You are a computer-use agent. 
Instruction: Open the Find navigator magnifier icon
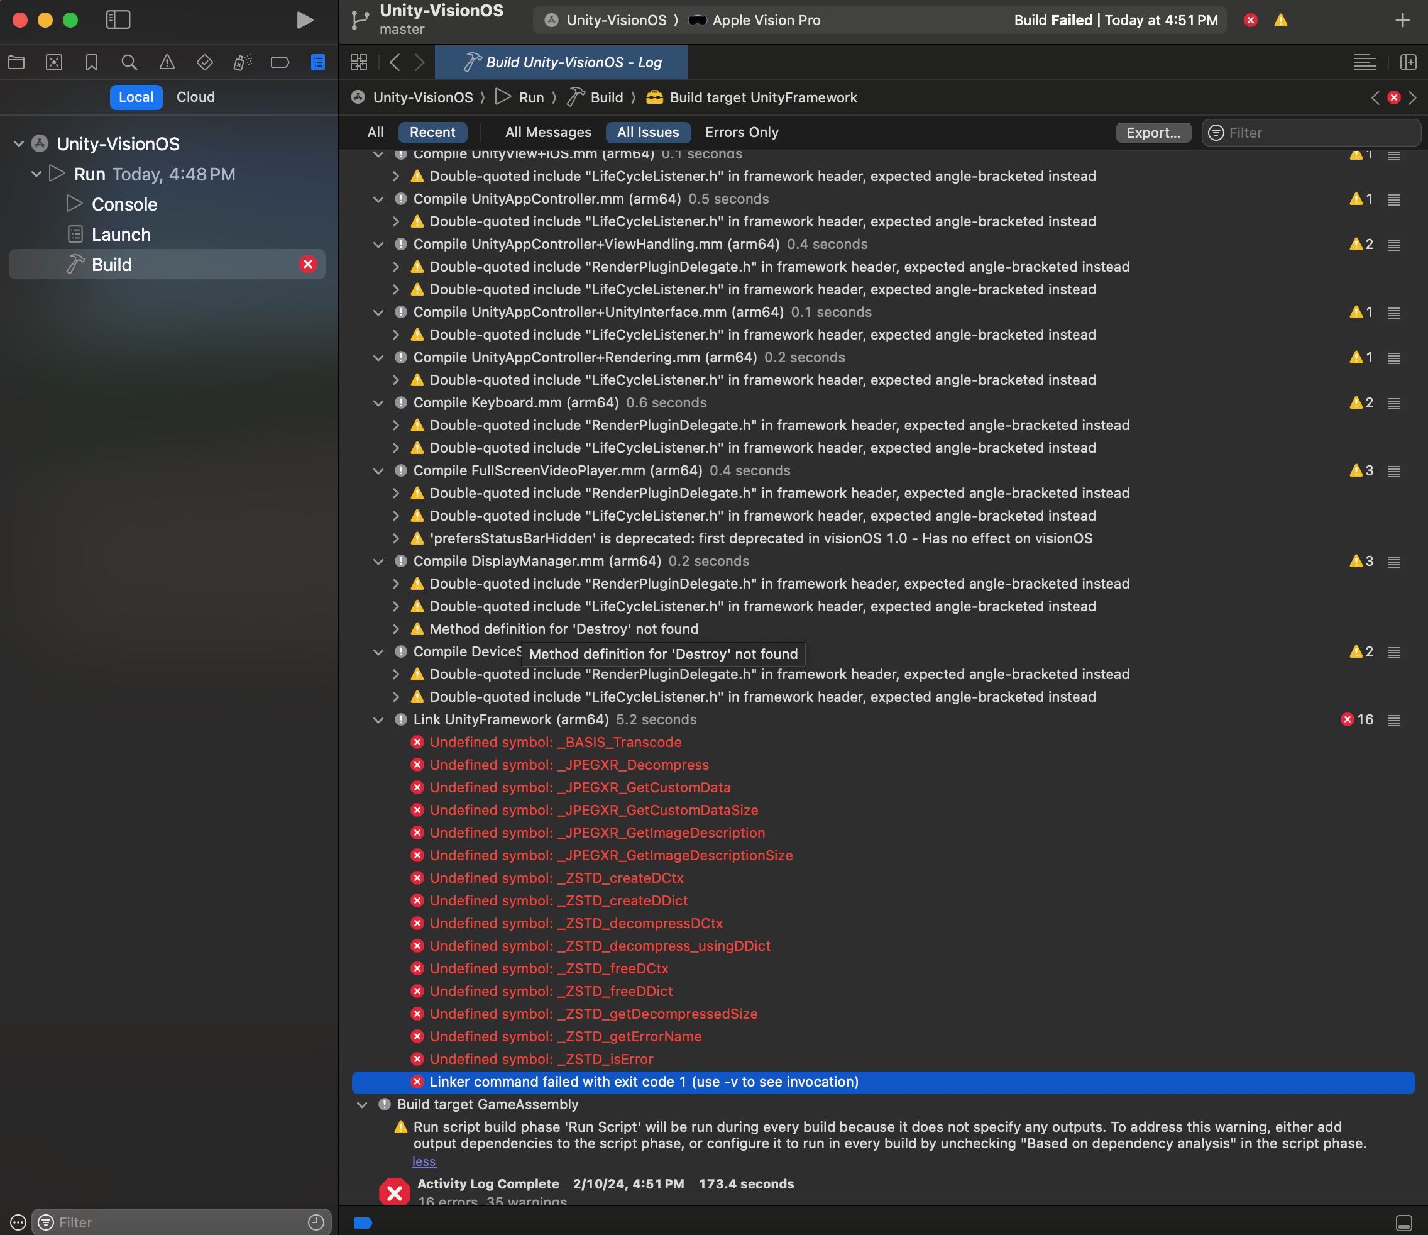129,63
